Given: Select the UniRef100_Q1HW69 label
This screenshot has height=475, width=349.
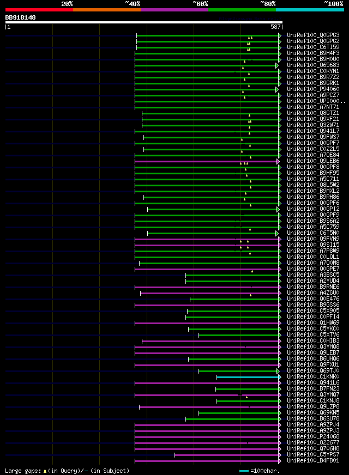Looking at the screenshot, I should click(x=313, y=323).
